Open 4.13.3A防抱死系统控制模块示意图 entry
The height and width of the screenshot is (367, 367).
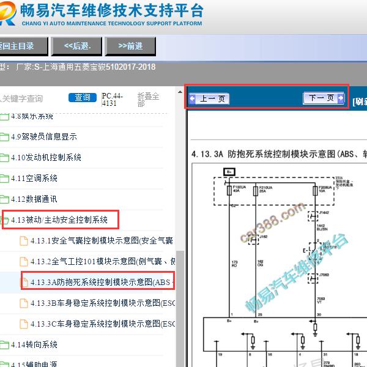102,282
